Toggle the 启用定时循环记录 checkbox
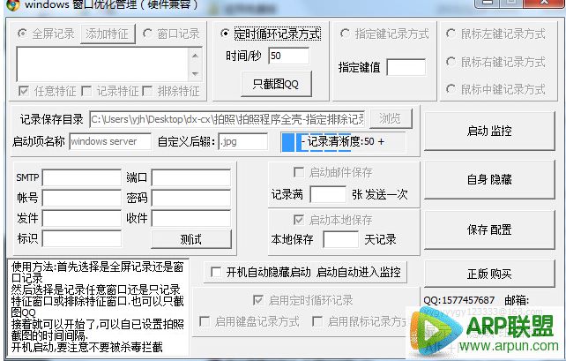 [257, 300]
